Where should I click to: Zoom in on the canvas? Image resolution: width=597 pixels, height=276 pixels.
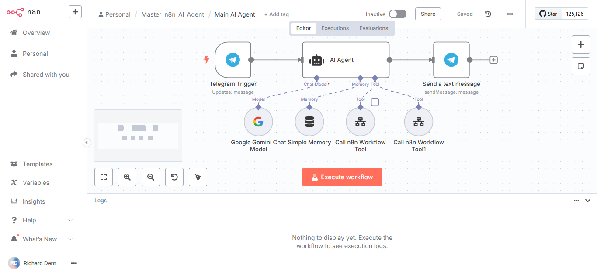click(x=127, y=177)
